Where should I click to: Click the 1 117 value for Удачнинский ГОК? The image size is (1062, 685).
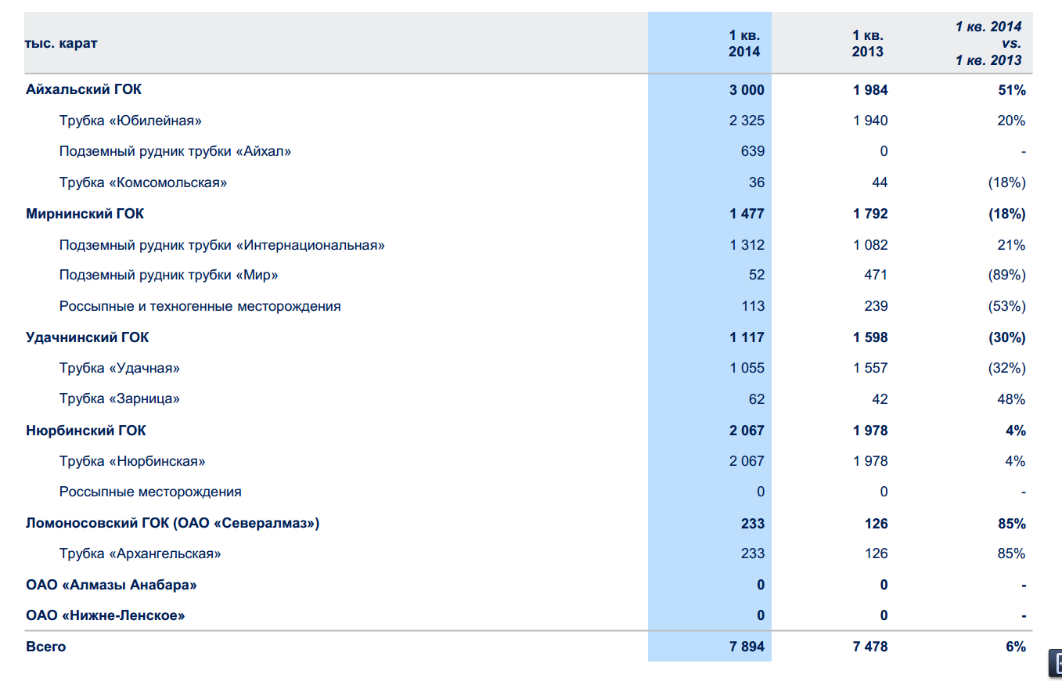[x=747, y=337]
